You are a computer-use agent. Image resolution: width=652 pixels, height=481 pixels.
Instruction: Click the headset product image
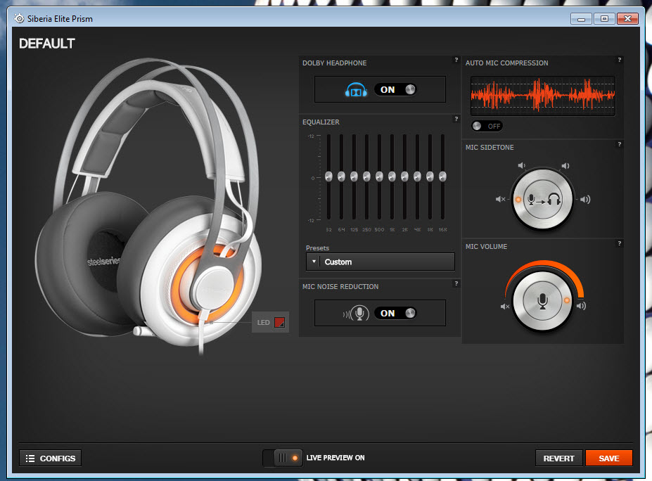(x=150, y=206)
